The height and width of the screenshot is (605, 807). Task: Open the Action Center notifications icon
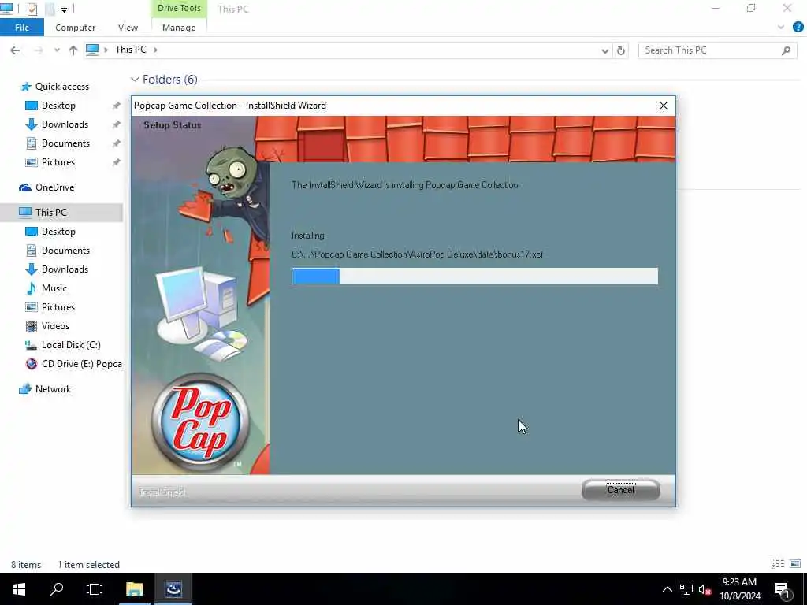[782, 589]
